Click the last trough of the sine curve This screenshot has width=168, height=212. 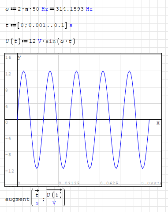[x=143, y=168]
